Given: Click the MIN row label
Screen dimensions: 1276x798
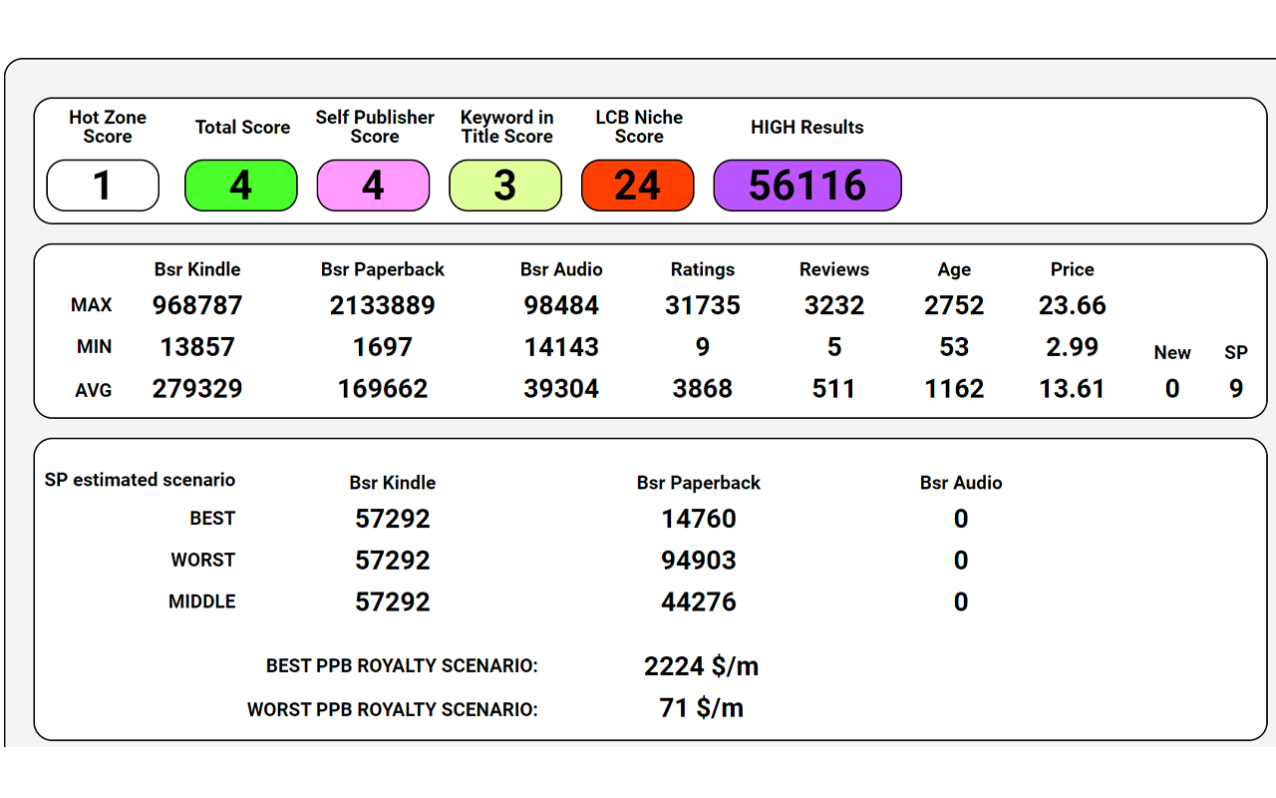Looking at the screenshot, I should (95, 347).
